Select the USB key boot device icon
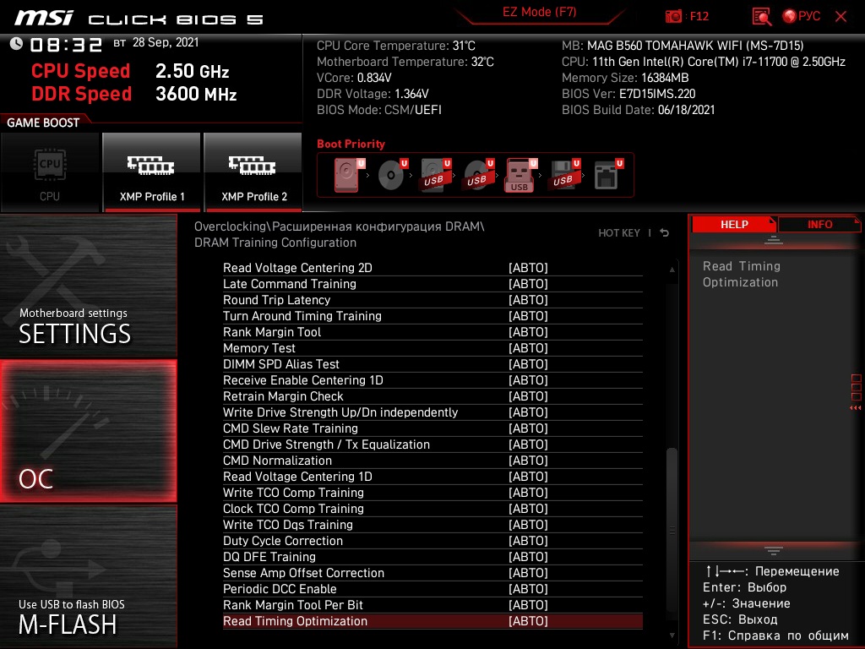Viewport: 865px width, 649px height. point(520,175)
